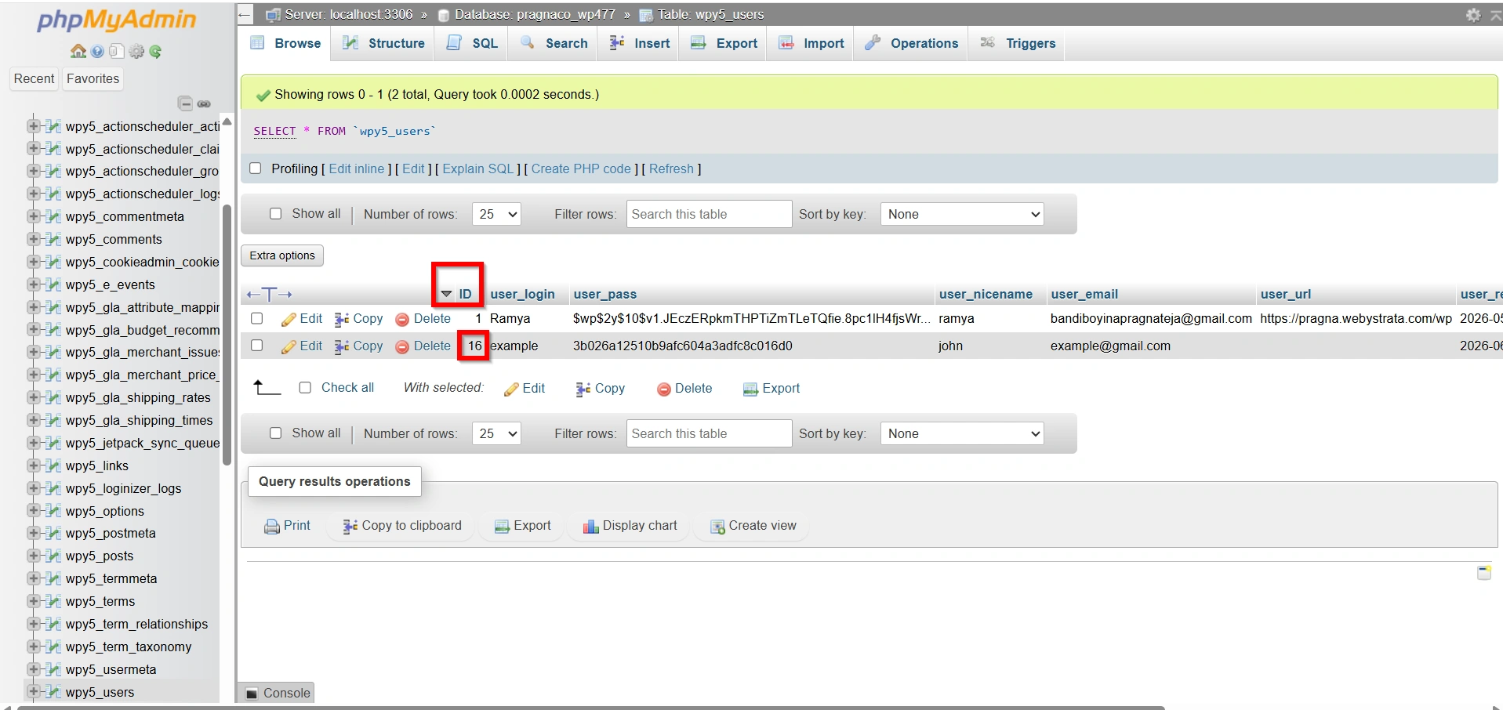
Task: Open the Favorites tables tab
Action: click(x=93, y=78)
